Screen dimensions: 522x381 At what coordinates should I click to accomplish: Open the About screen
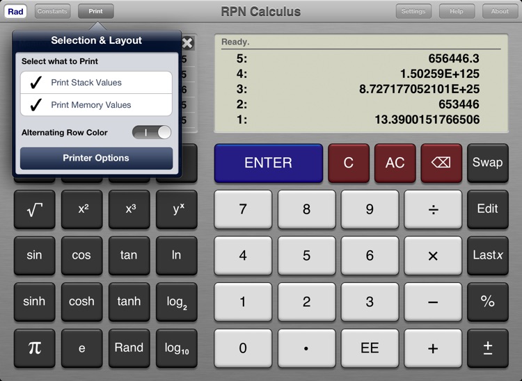click(500, 11)
